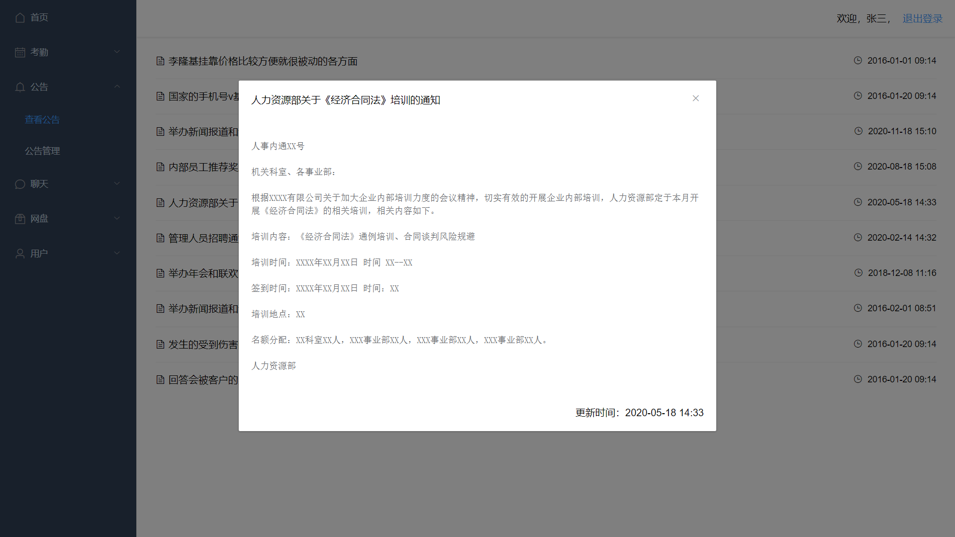This screenshot has height=537, width=955.
Task: Expand the 聊天 menu chevron
Action: click(x=117, y=183)
